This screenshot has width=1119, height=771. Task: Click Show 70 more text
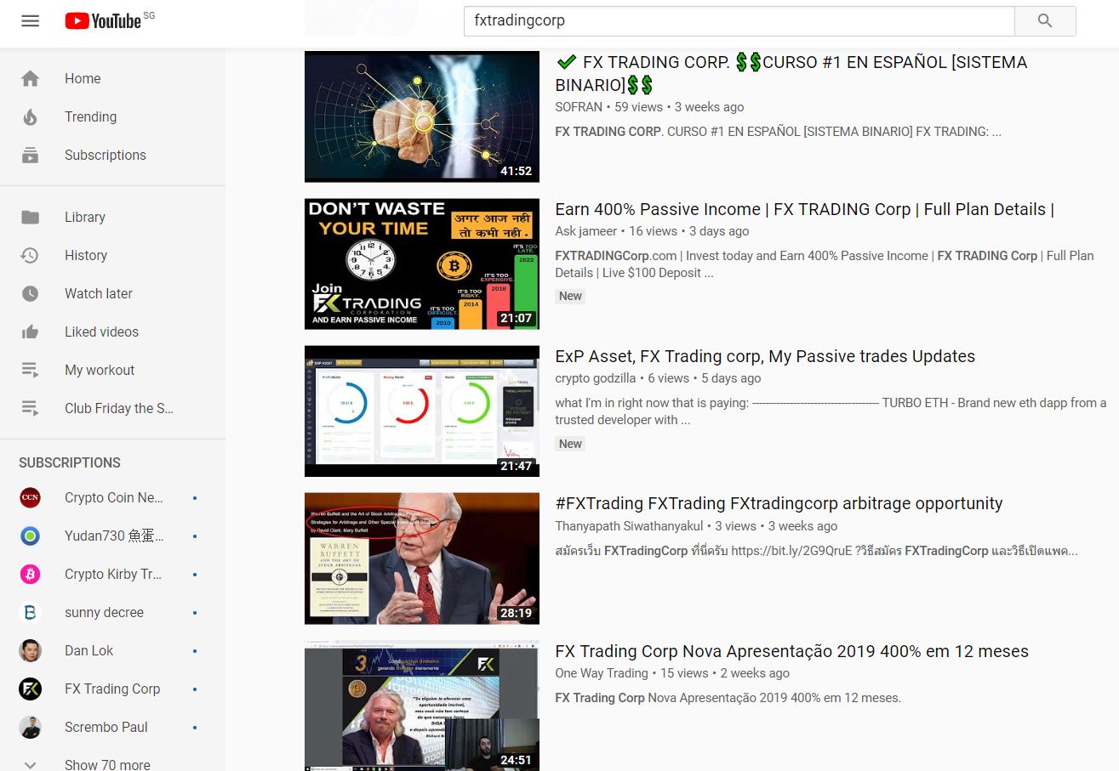click(x=107, y=764)
